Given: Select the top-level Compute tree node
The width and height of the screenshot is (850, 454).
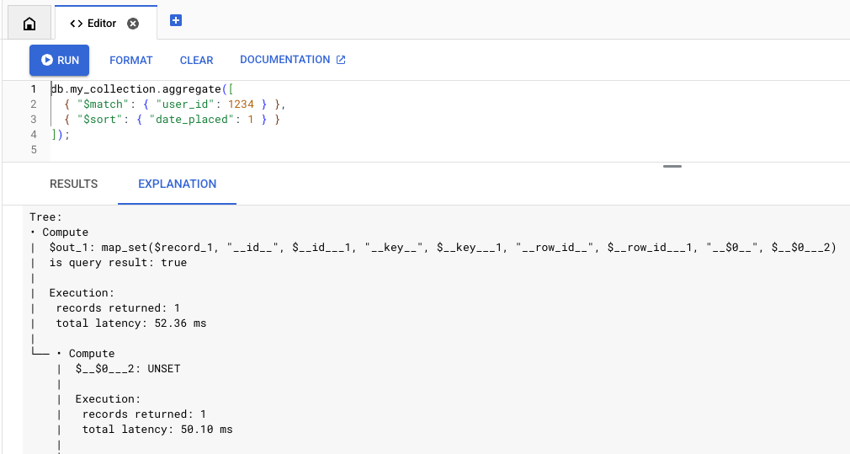Looking at the screenshot, I should click(65, 232).
